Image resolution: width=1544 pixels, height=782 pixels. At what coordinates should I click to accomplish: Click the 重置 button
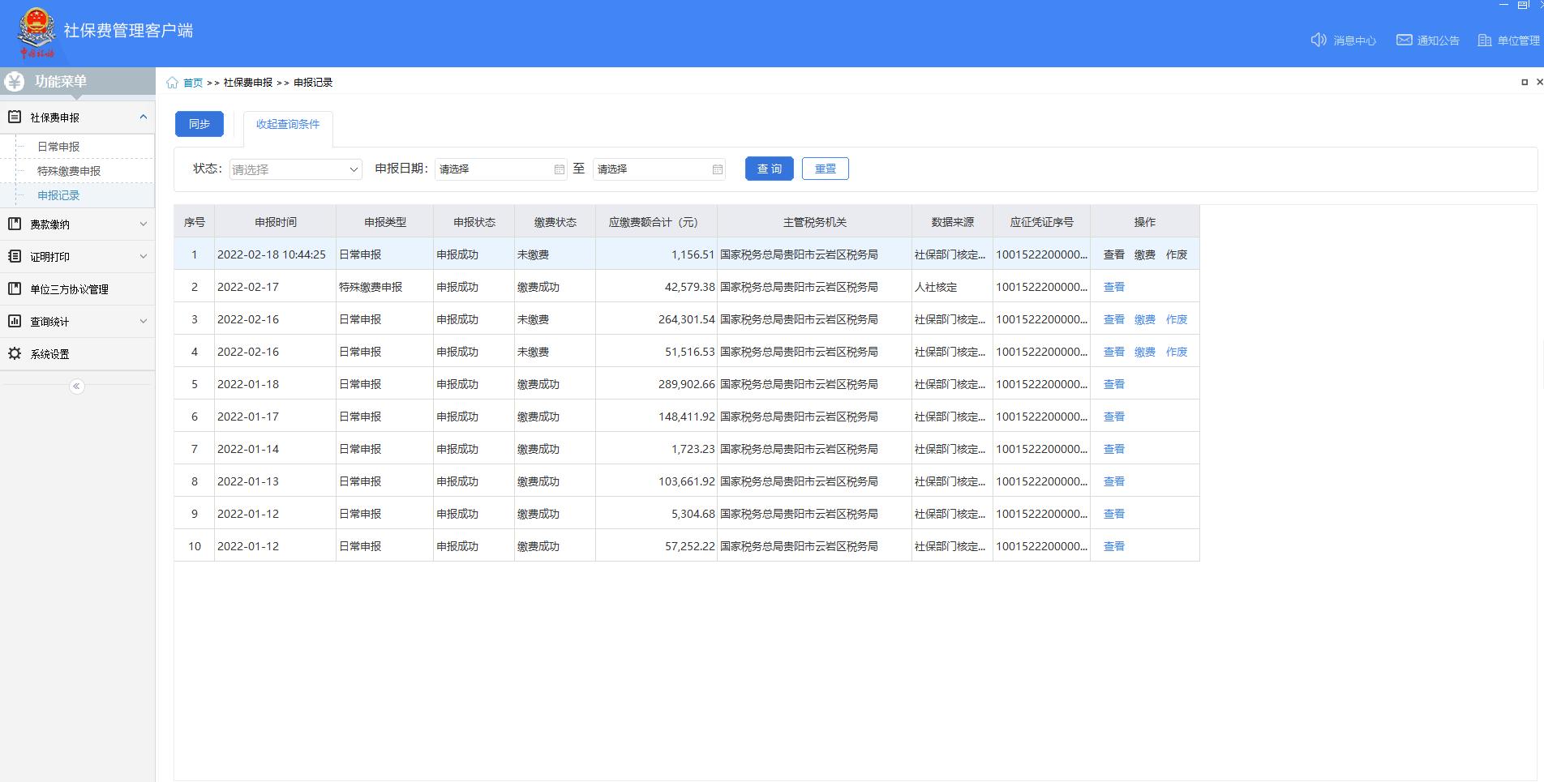point(826,169)
